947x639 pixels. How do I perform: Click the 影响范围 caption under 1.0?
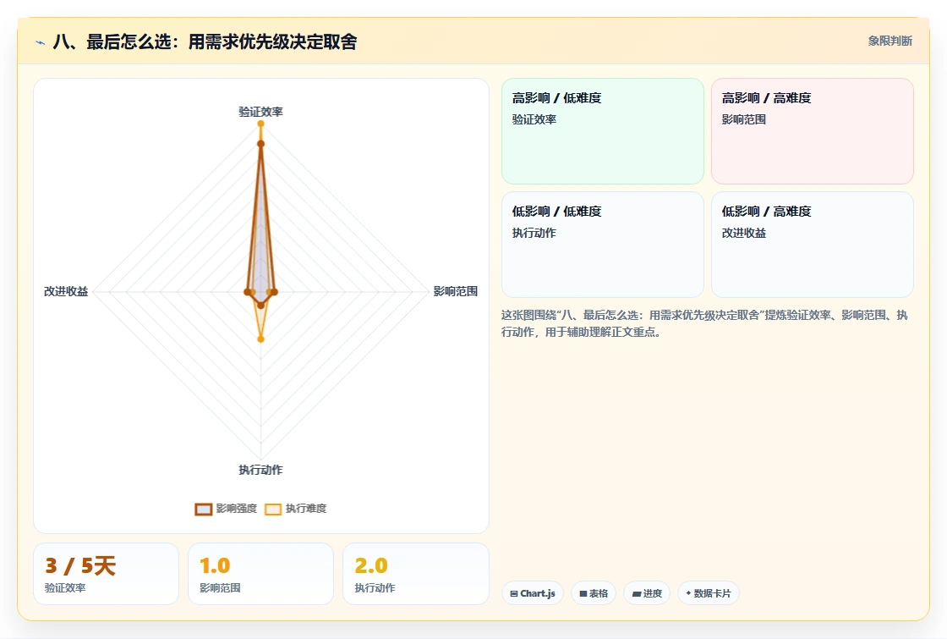(220, 587)
